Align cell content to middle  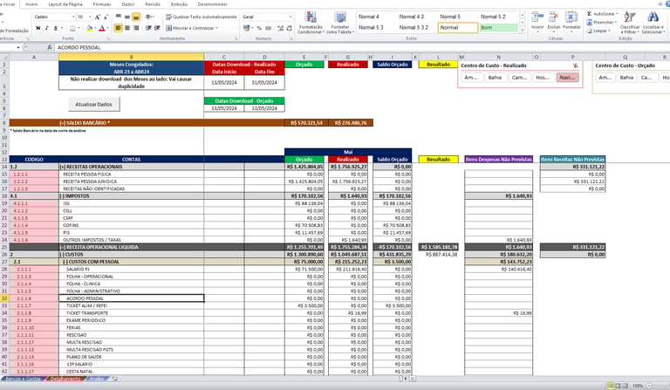pyautogui.click(x=127, y=17)
